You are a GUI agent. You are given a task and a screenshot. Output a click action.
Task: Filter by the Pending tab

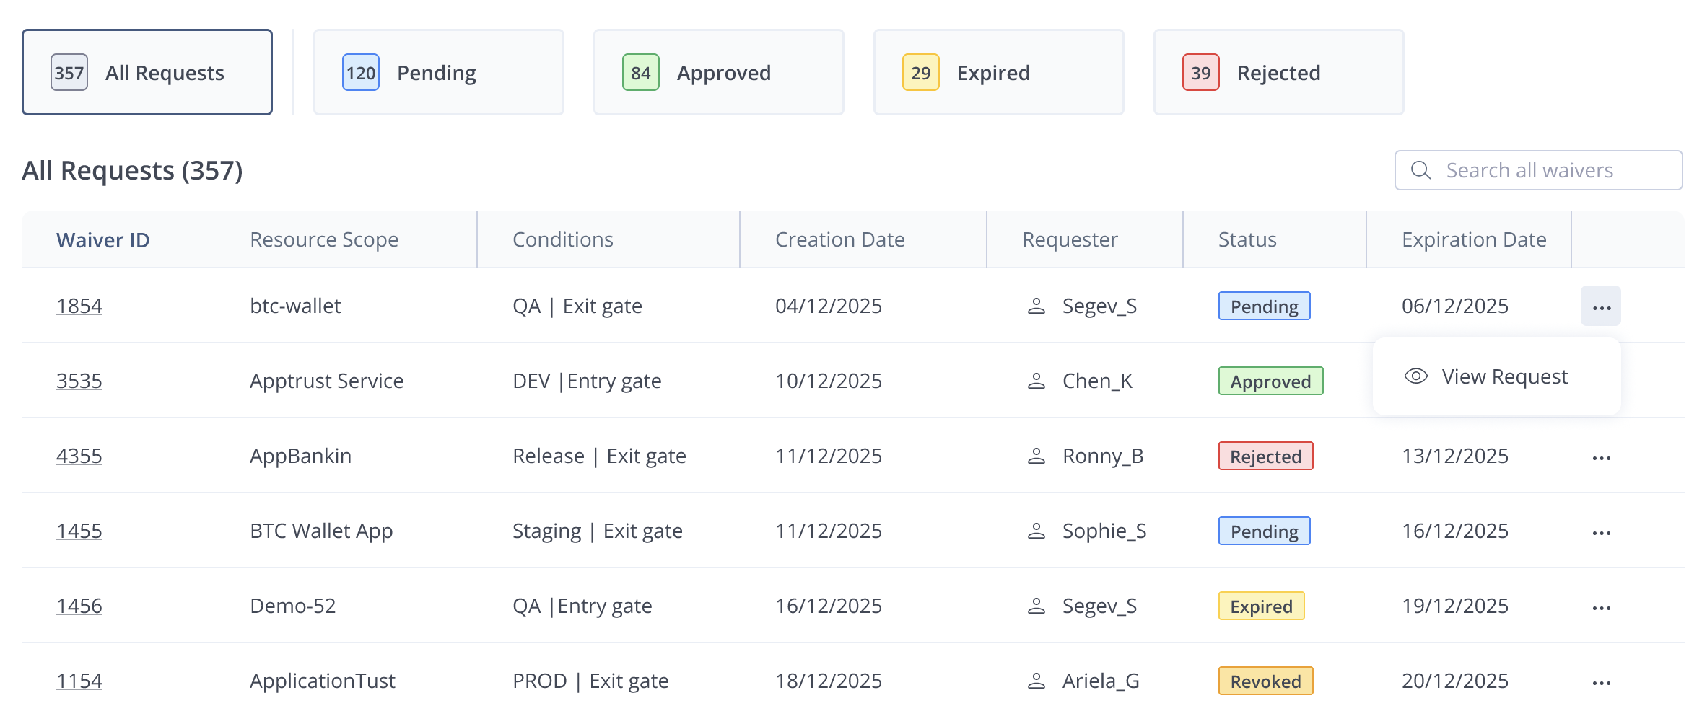438,72
